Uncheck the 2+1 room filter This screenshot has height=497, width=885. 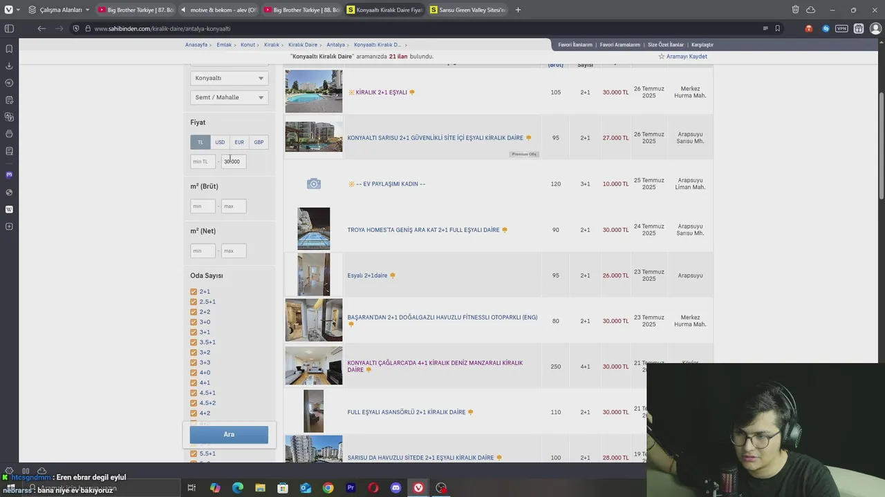[x=194, y=292]
